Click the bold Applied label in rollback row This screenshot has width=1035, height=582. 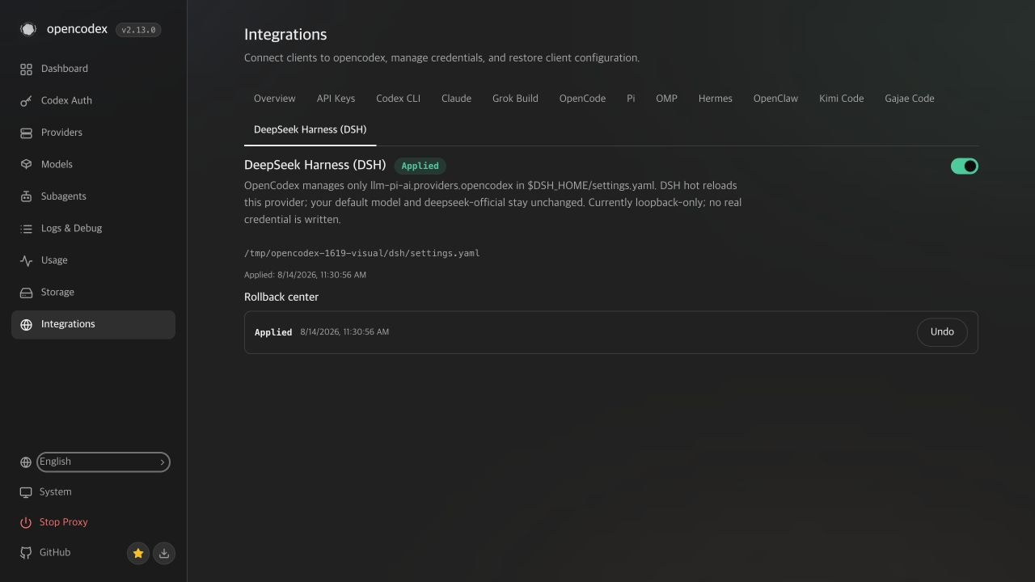click(273, 332)
